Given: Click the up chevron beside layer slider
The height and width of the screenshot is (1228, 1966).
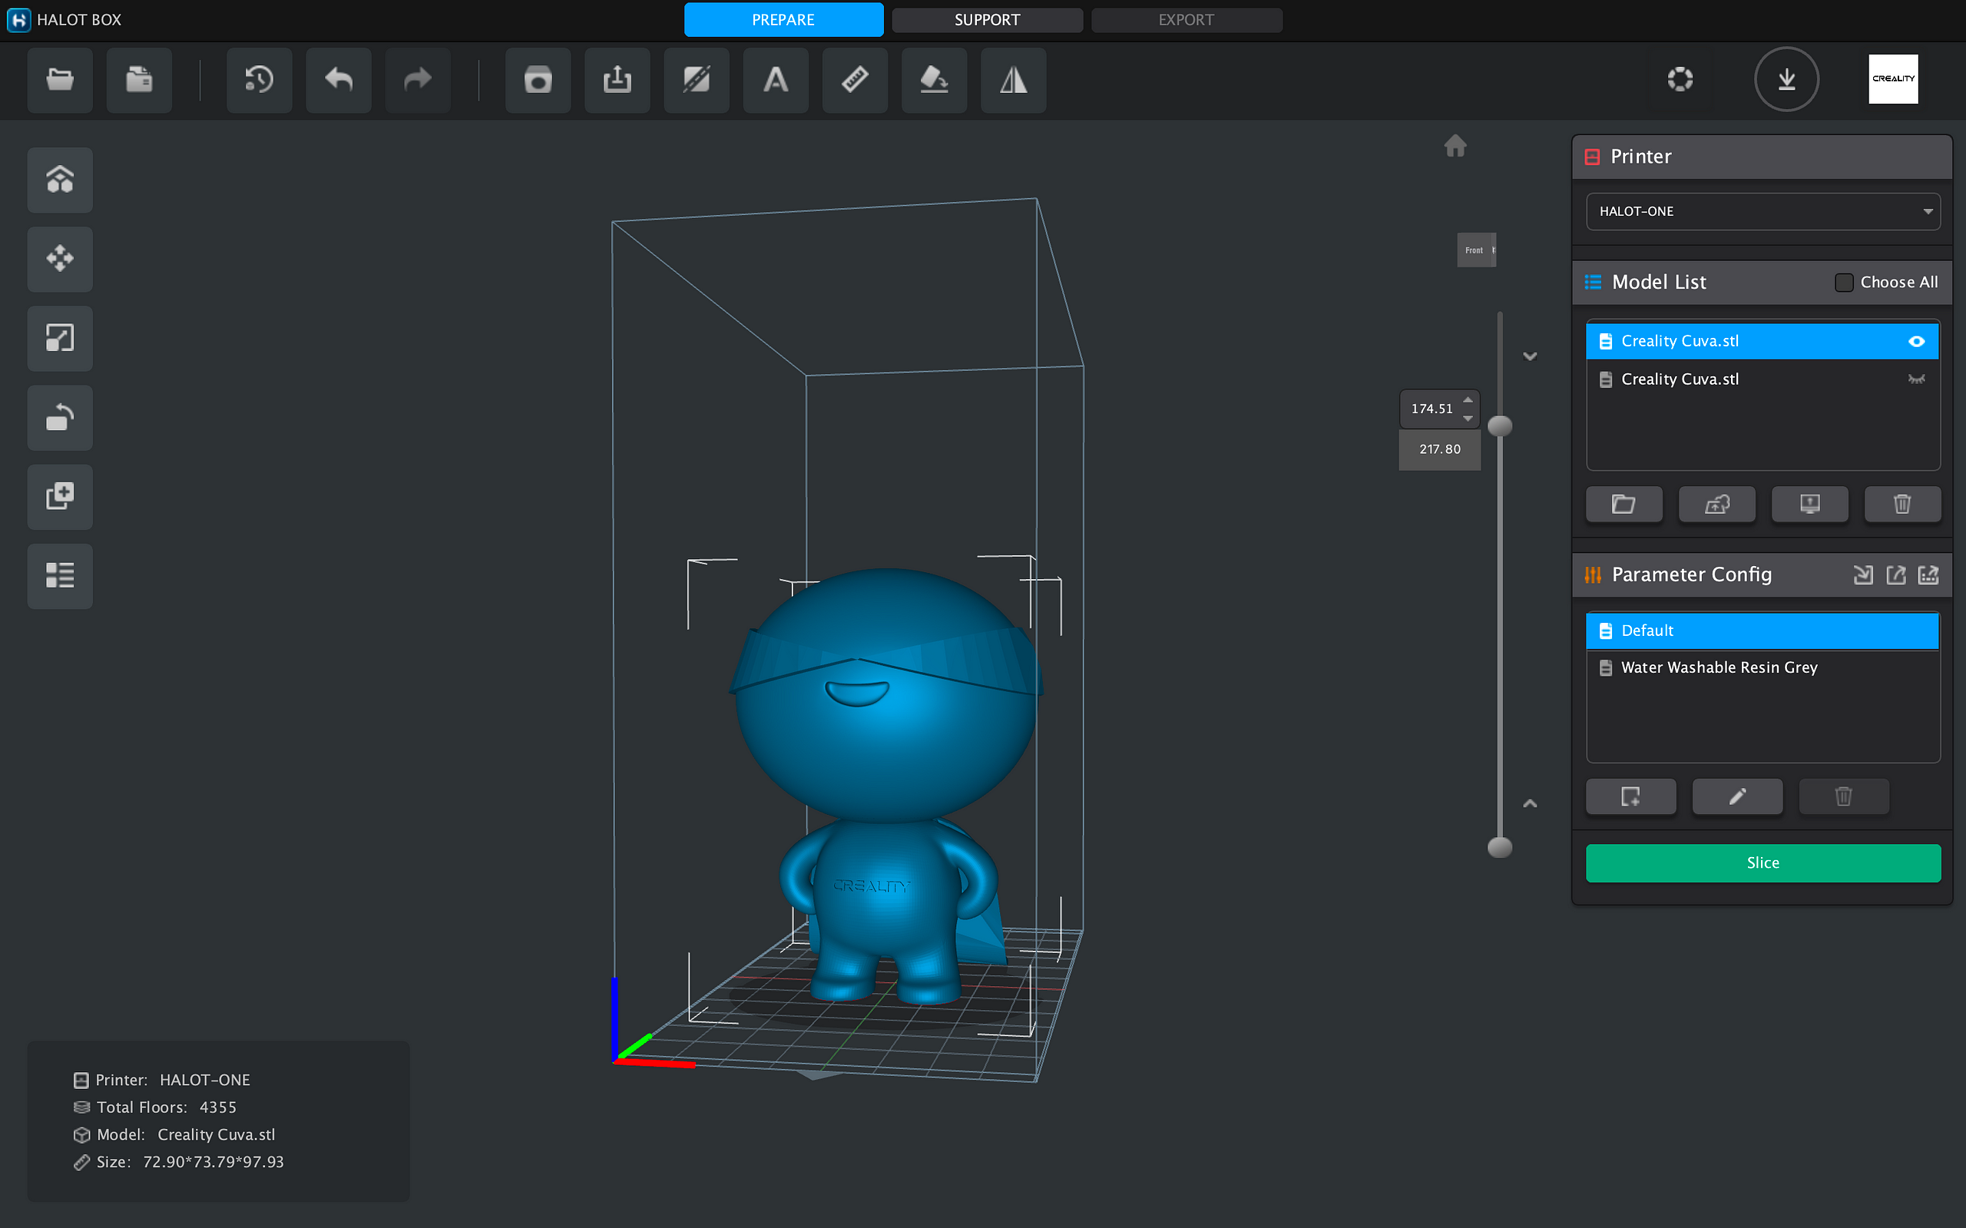Looking at the screenshot, I should click(1530, 803).
